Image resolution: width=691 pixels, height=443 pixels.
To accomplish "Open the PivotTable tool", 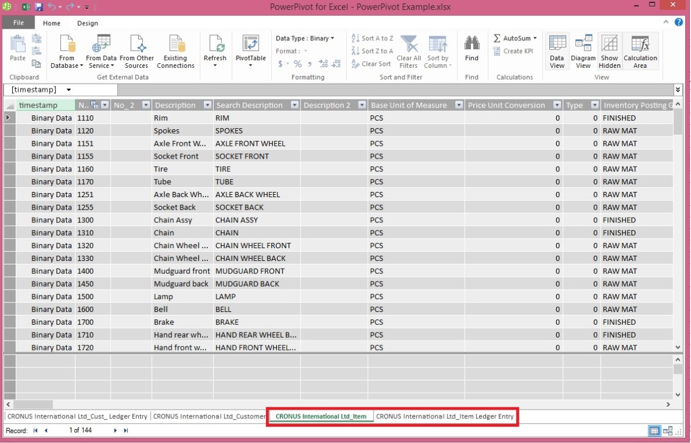I will coord(250,51).
